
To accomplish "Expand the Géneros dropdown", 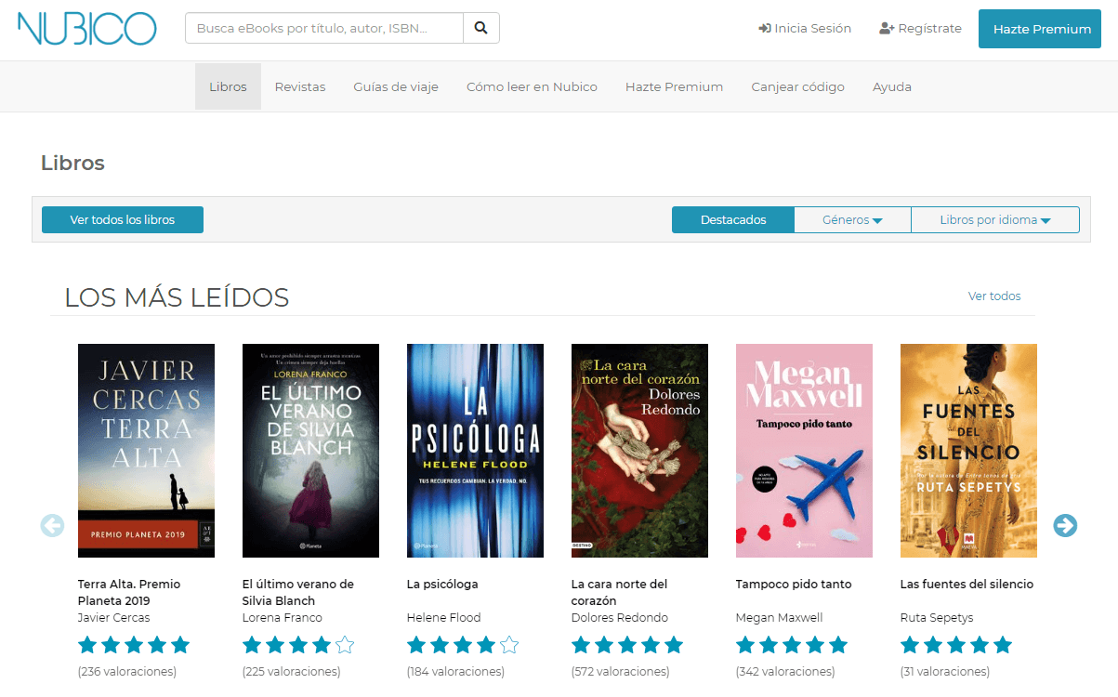I will click(852, 220).
